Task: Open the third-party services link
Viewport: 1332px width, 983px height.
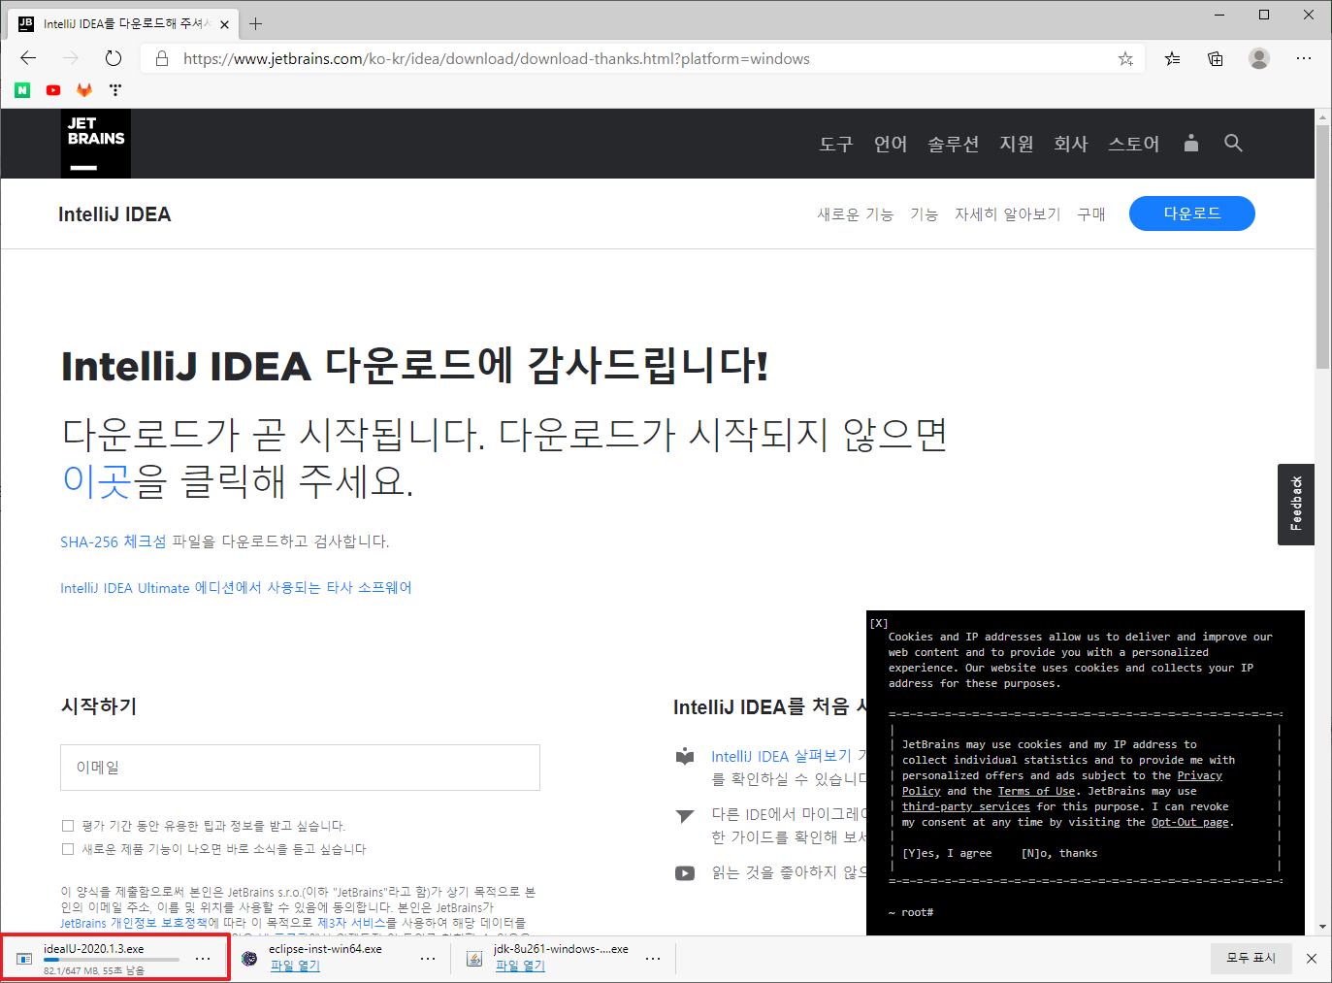Action: coord(966,807)
